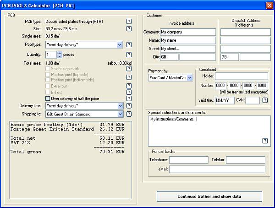This screenshot has width=275, height=208.
Task: Click the Telephone input field
Action: coord(188,160)
